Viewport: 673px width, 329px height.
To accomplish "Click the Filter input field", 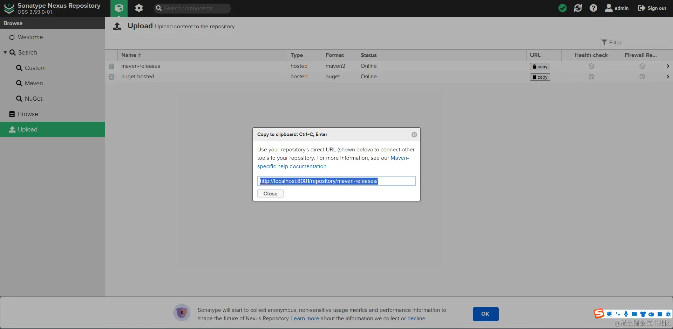I will pos(635,43).
